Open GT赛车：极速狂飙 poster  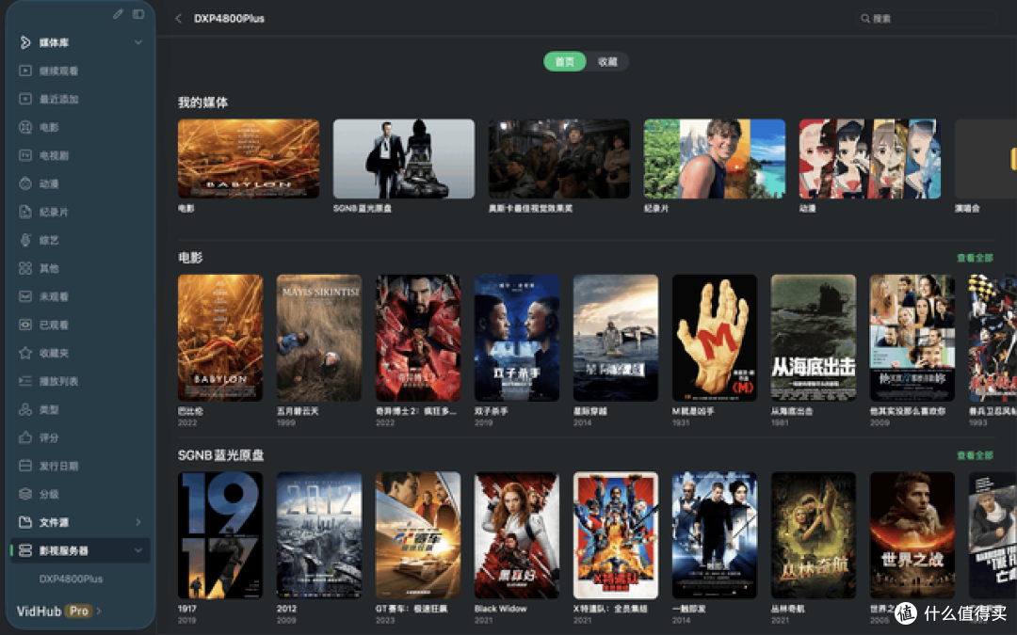(x=418, y=535)
